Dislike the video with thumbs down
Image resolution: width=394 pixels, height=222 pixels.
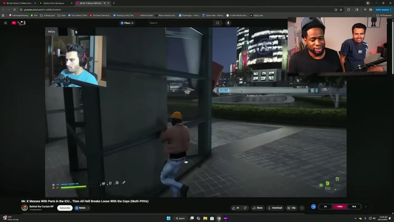tap(245, 208)
